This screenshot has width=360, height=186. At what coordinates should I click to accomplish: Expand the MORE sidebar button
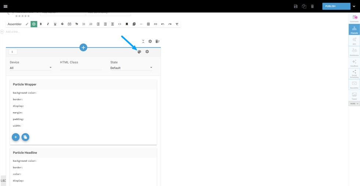point(354,104)
